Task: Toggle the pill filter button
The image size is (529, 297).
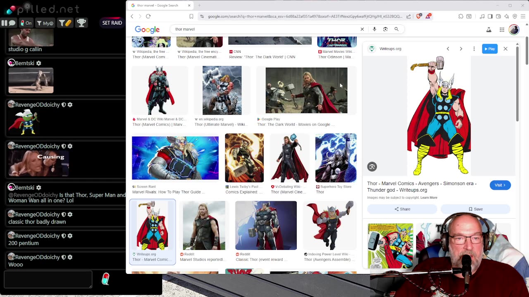Action: [x=64, y=23]
